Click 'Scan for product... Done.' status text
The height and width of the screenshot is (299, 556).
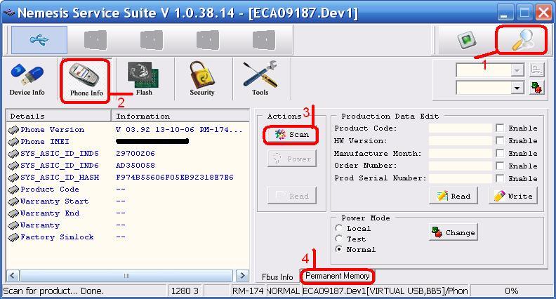[53, 291]
